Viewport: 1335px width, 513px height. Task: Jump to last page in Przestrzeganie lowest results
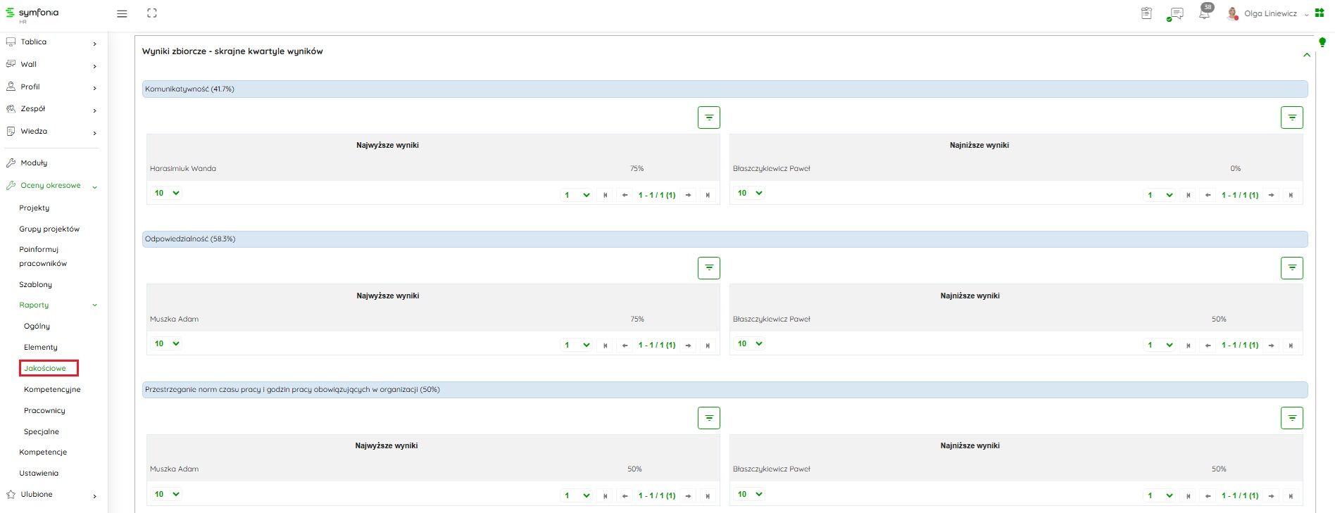pyautogui.click(x=1291, y=496)
